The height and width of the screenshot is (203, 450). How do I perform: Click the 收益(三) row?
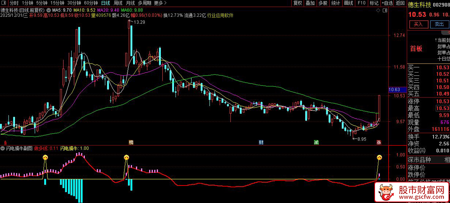(429, 151)
